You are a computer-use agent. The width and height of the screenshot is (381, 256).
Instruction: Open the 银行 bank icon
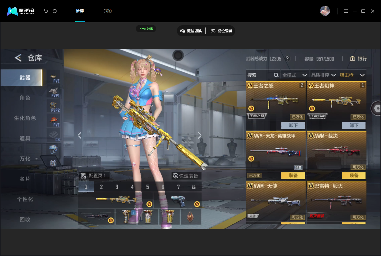(352, 59)
